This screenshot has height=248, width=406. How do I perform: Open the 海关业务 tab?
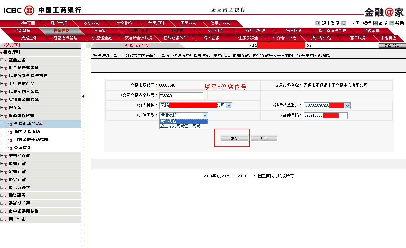click(212, 38)
